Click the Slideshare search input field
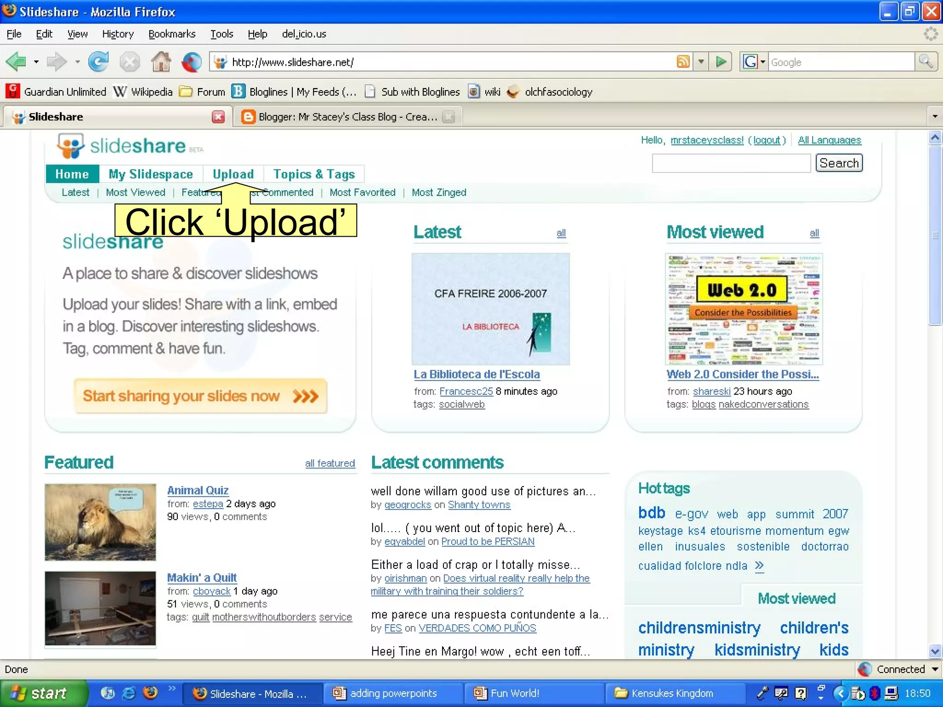This screenshot has height=707, width=943. 731,163
